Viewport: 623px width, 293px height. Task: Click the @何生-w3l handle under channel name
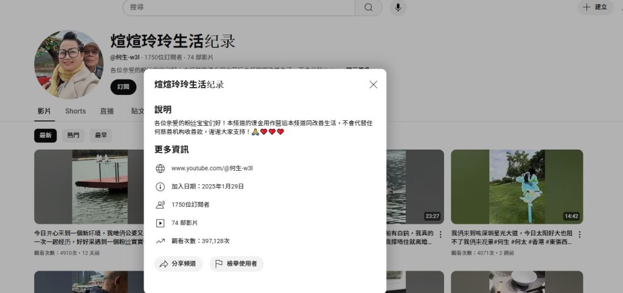(x=125, y=57)
